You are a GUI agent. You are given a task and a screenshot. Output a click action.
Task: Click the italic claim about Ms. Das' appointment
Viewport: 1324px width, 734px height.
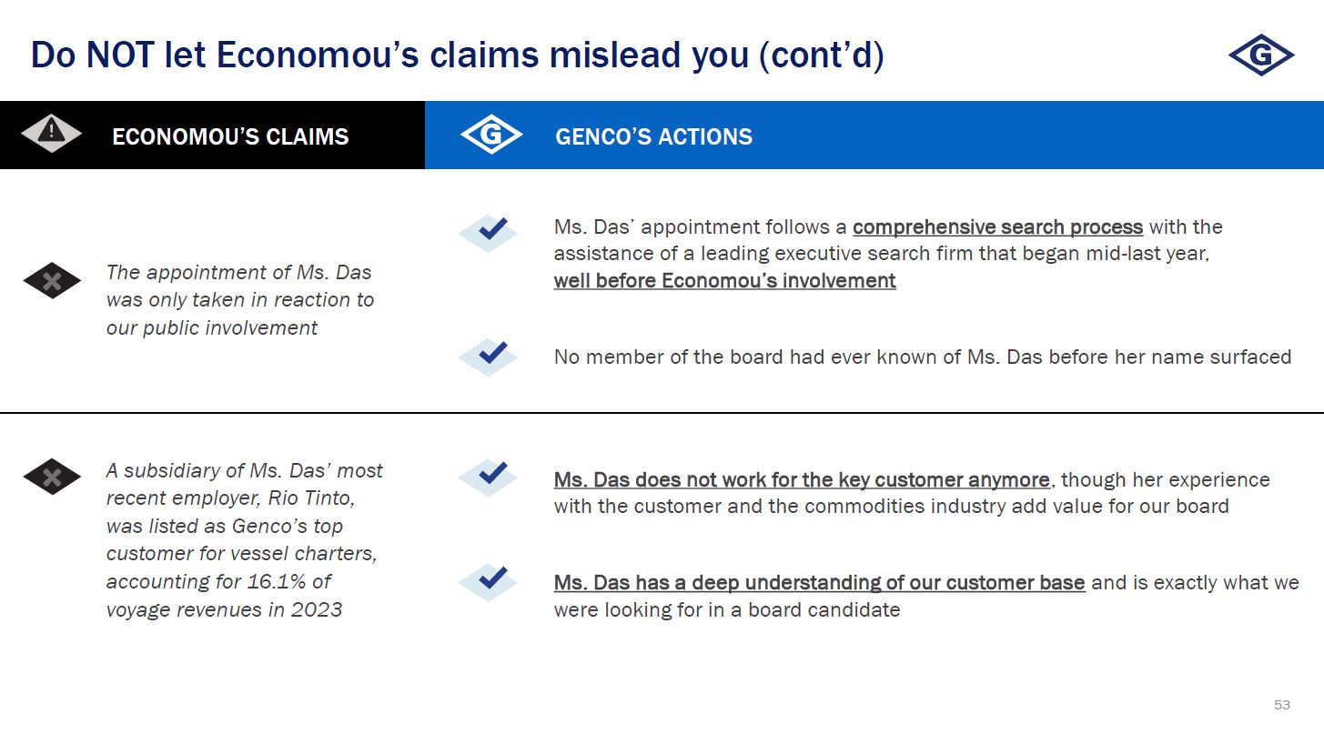[239, 299]
